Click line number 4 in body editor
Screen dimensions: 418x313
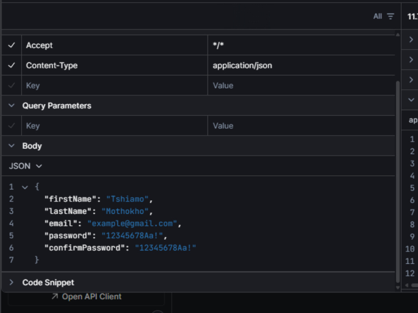[11, 223]
